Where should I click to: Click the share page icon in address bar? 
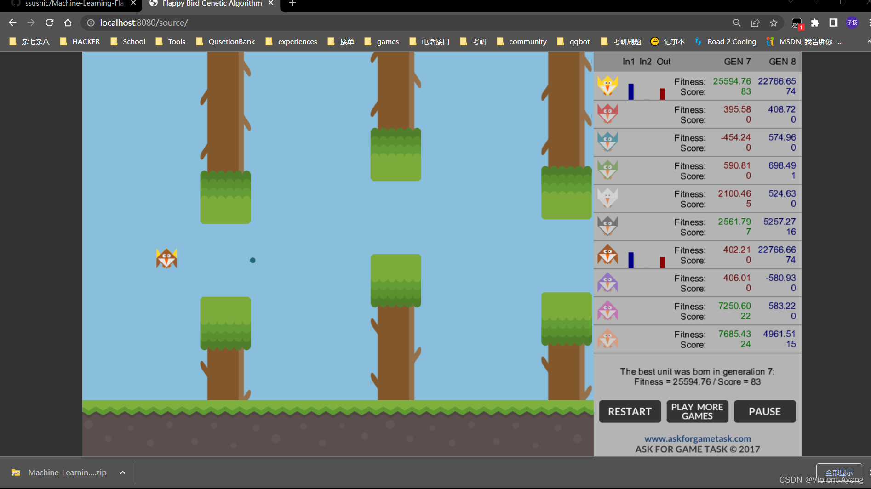755,23
